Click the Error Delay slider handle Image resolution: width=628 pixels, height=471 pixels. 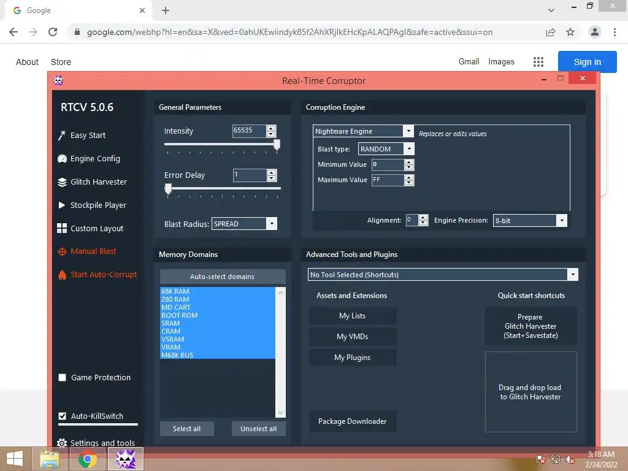[x=168, y=189]
